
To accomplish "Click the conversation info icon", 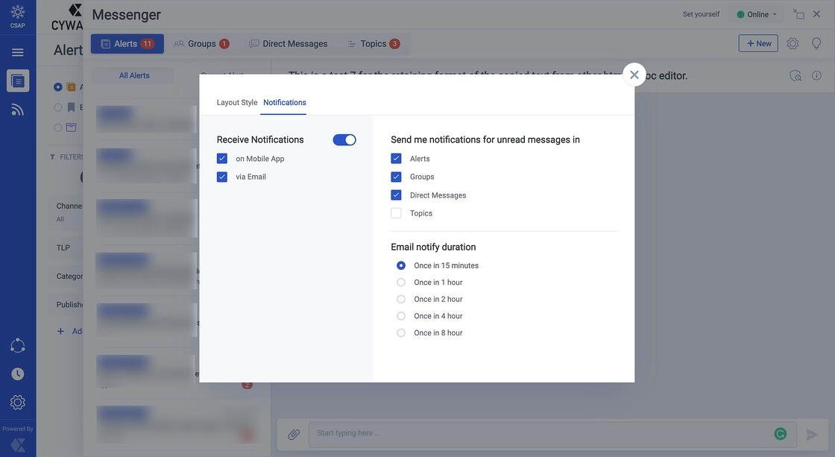I will click(816, 76).
